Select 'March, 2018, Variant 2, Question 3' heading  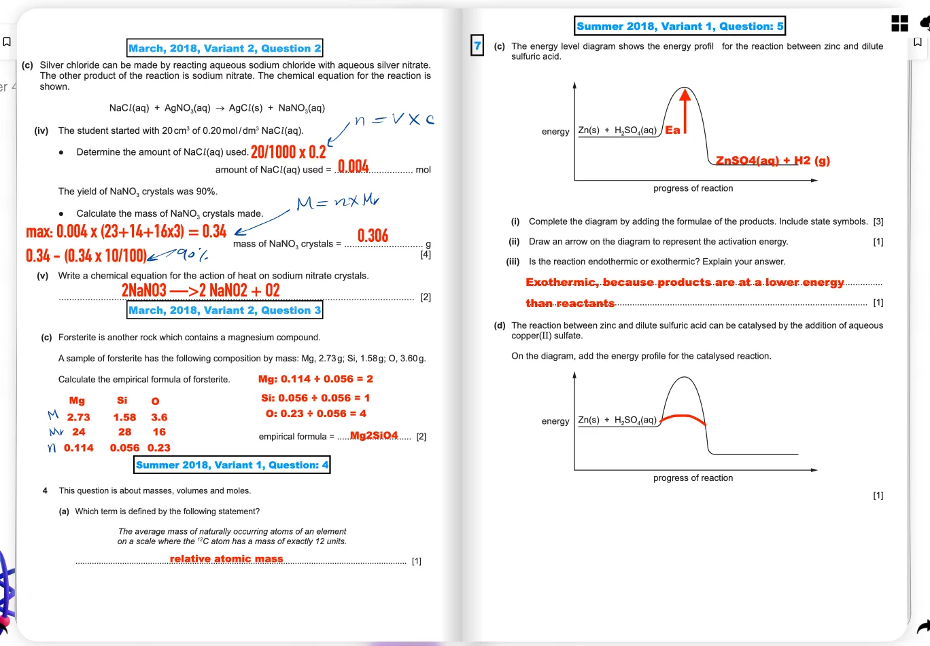(224, 310)
